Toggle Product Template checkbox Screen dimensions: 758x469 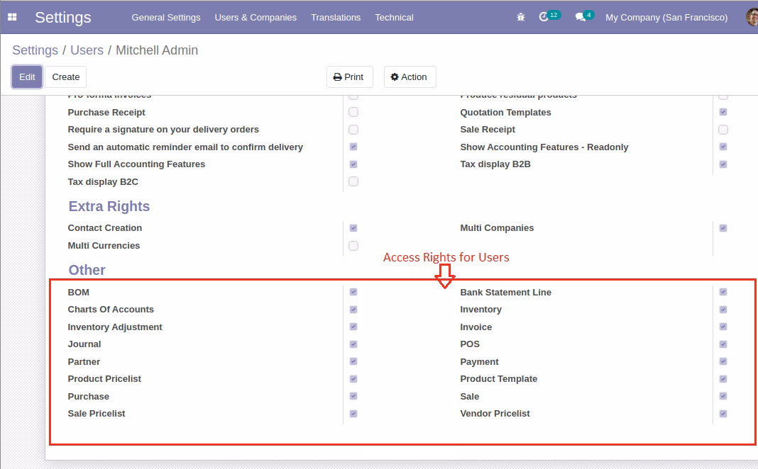[x=723, y=379]
